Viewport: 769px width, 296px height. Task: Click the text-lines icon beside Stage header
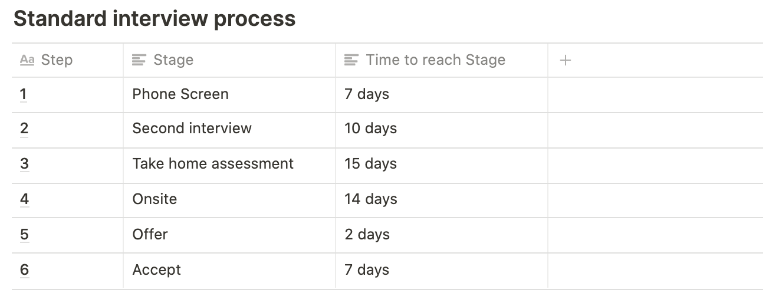pos(139,60)
